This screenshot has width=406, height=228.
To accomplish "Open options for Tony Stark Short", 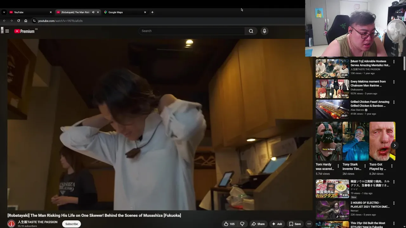I will click(x=365, y=166).
